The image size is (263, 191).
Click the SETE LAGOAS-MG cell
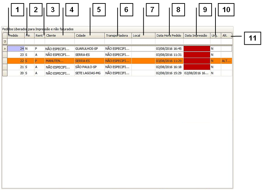pyautogui.click(x=89, y=73)
